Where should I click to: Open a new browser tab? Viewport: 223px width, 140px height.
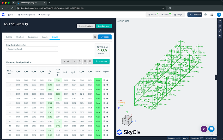tap(49, 3)
